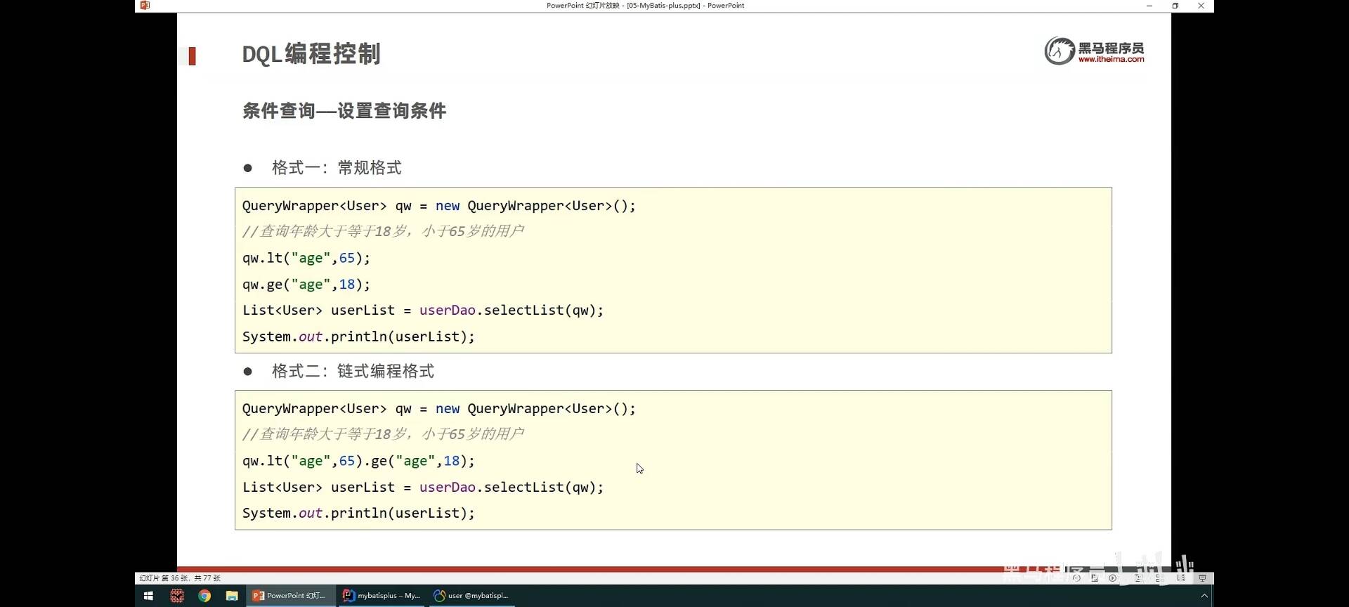Open Slide Sorter view icon in status bar
The height and width of the screenshot is (607, 1349).
coord(1160,577)
